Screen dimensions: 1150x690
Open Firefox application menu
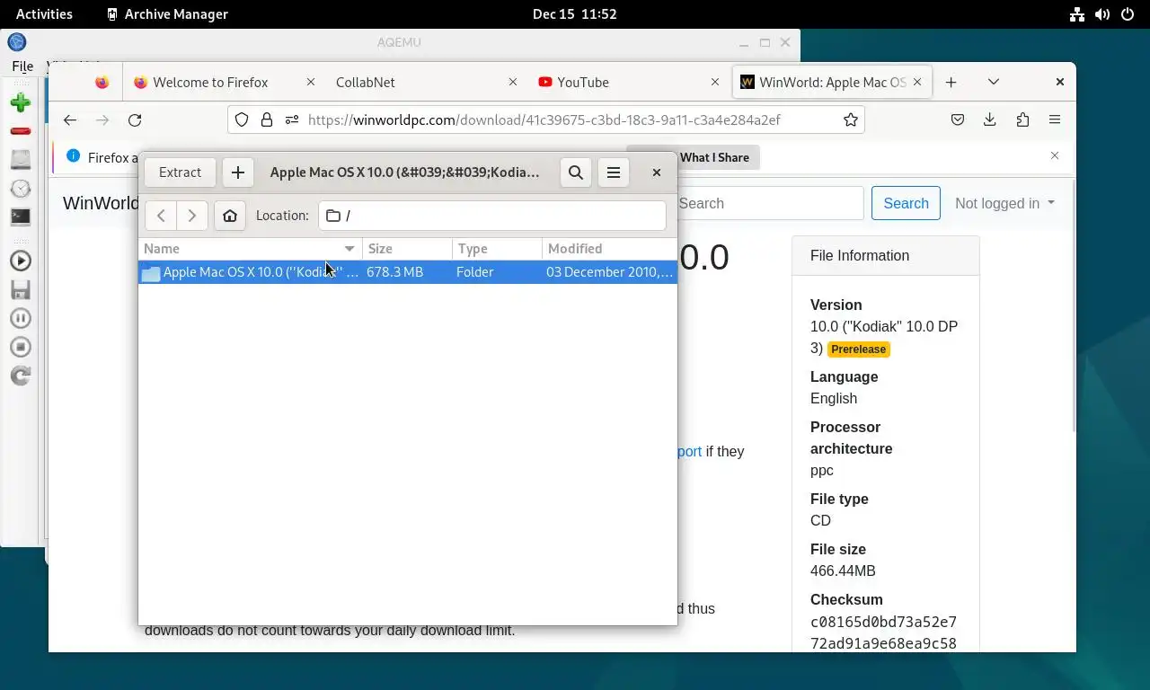(1055, 120)
